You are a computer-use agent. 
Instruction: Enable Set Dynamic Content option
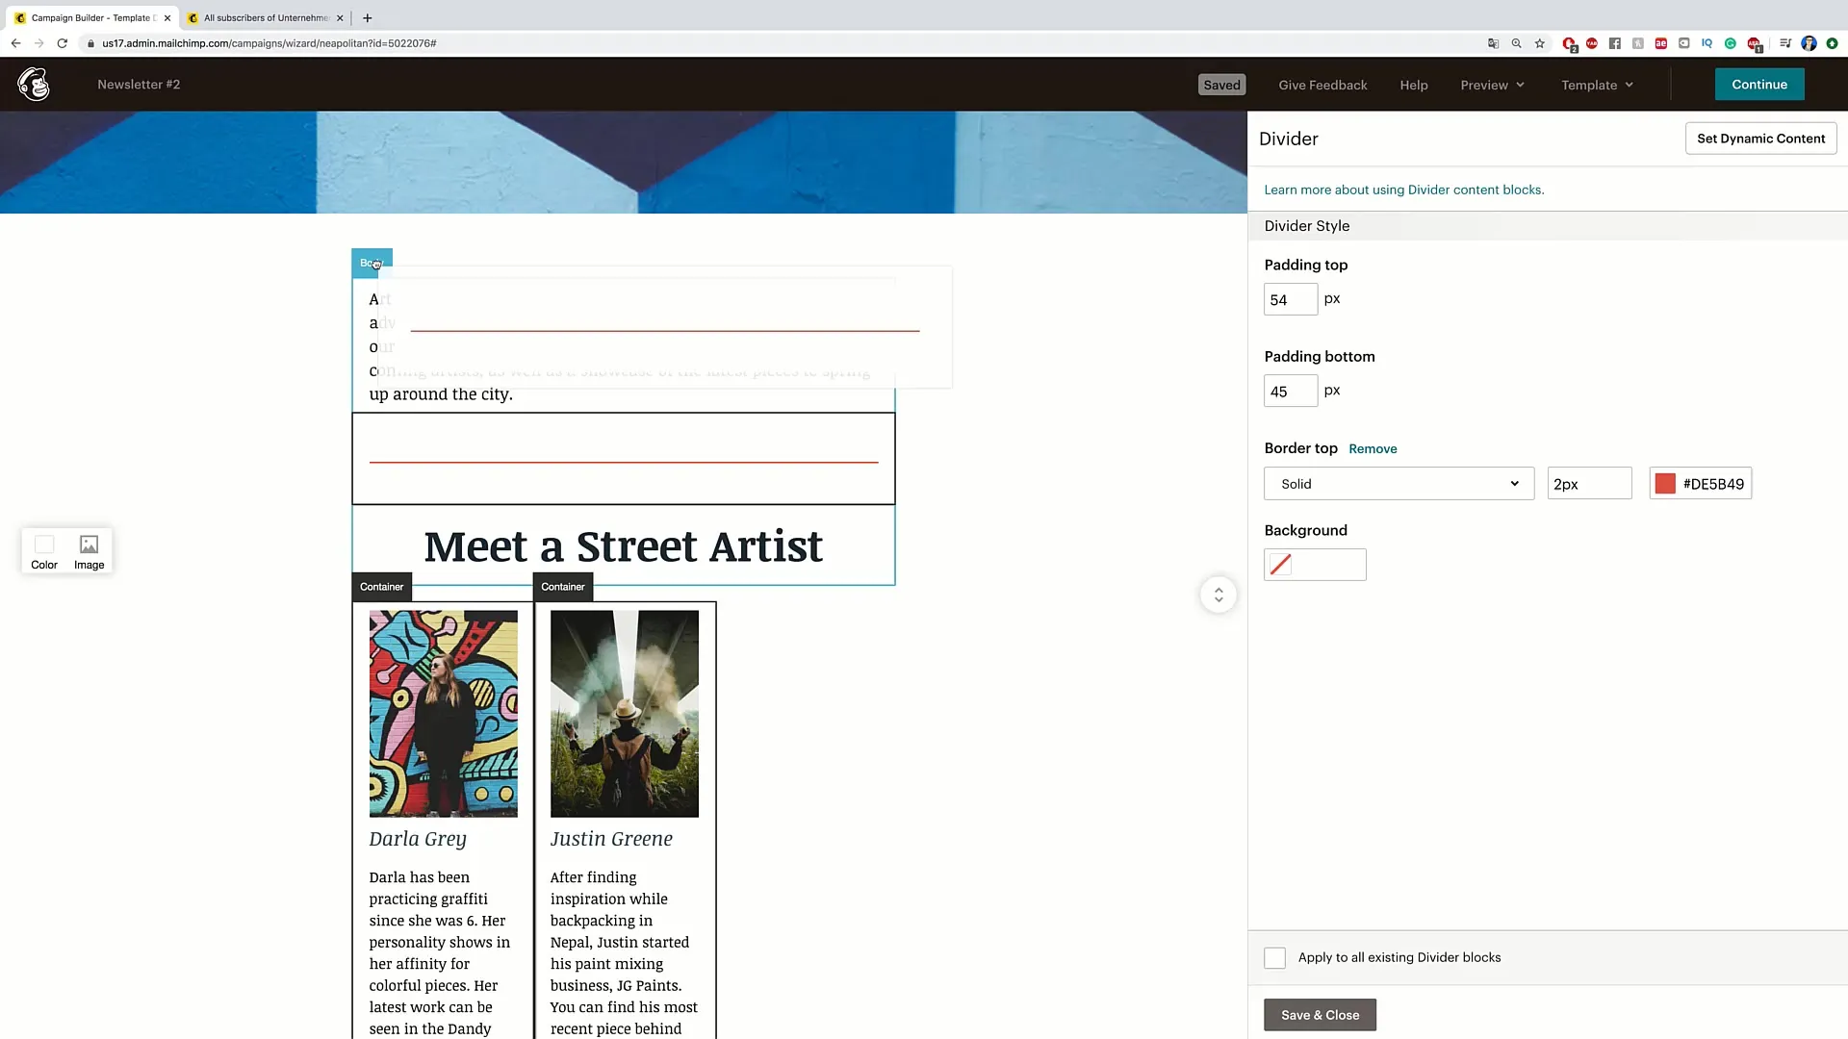(x=1760, y=139)
